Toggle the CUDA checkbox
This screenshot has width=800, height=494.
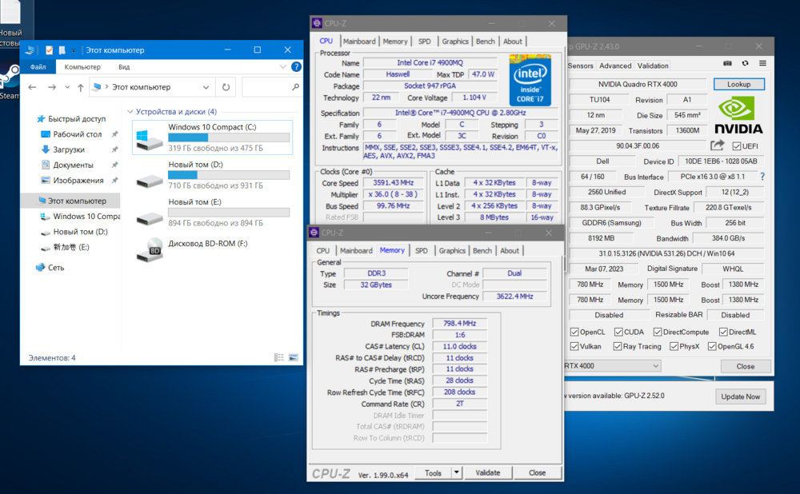(x=618, y=332)
